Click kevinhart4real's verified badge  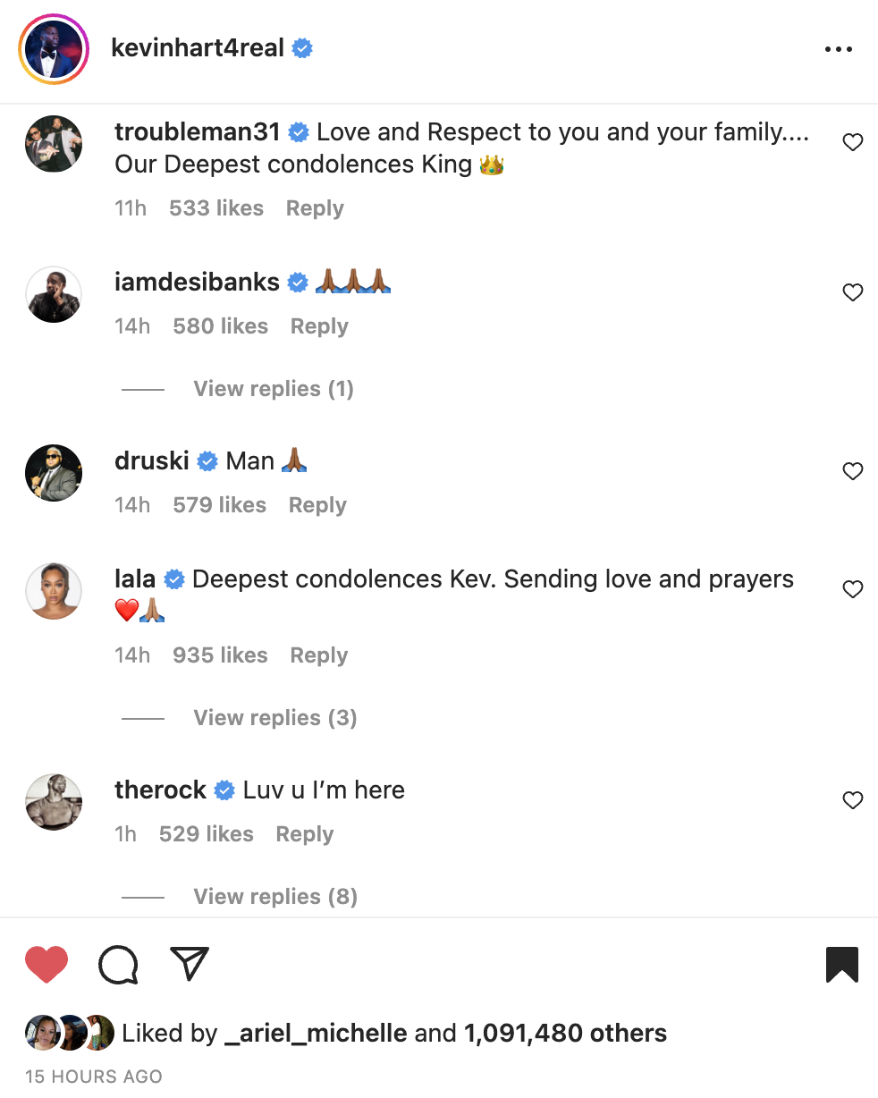(301, 49)
